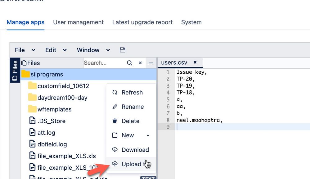Open the Edit menu dropdown

coord(56,50)
